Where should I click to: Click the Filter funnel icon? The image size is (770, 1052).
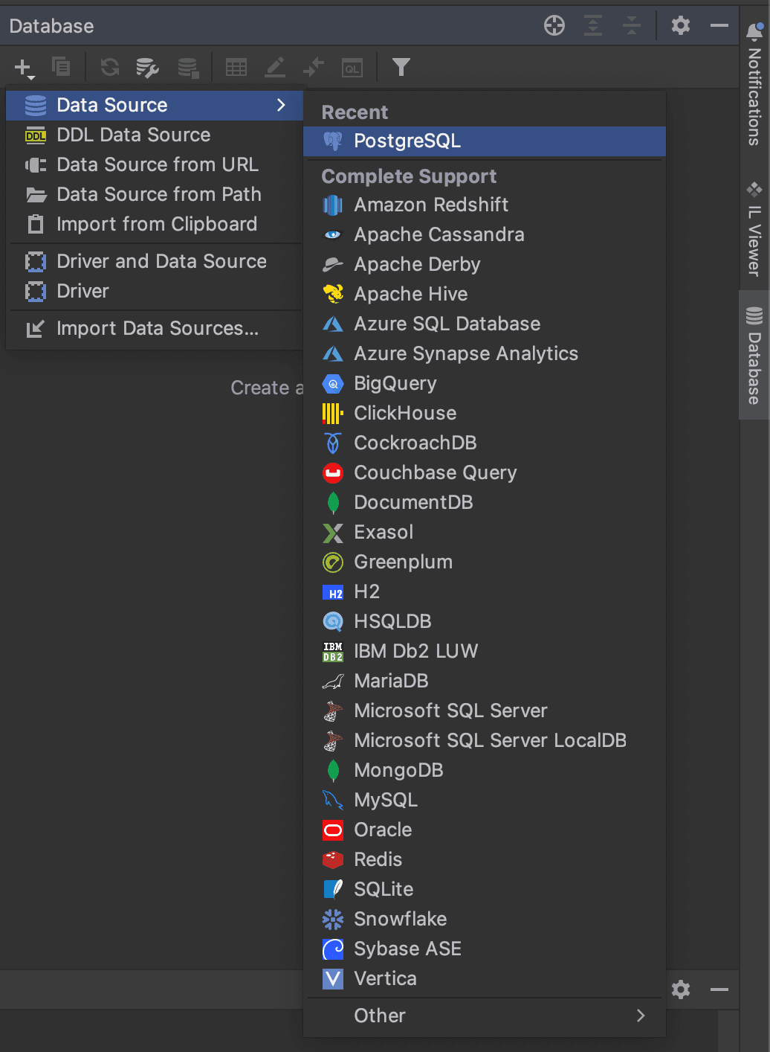tap(401, 68)
